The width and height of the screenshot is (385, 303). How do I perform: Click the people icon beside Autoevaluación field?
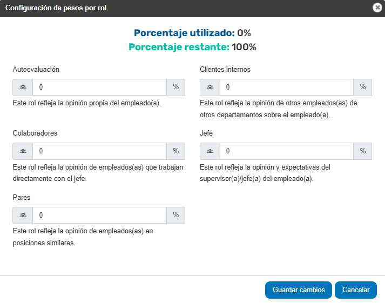pos(23,87)
